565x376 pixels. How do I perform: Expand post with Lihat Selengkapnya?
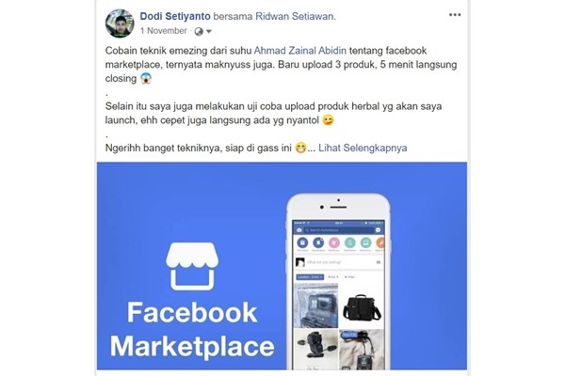363,148
